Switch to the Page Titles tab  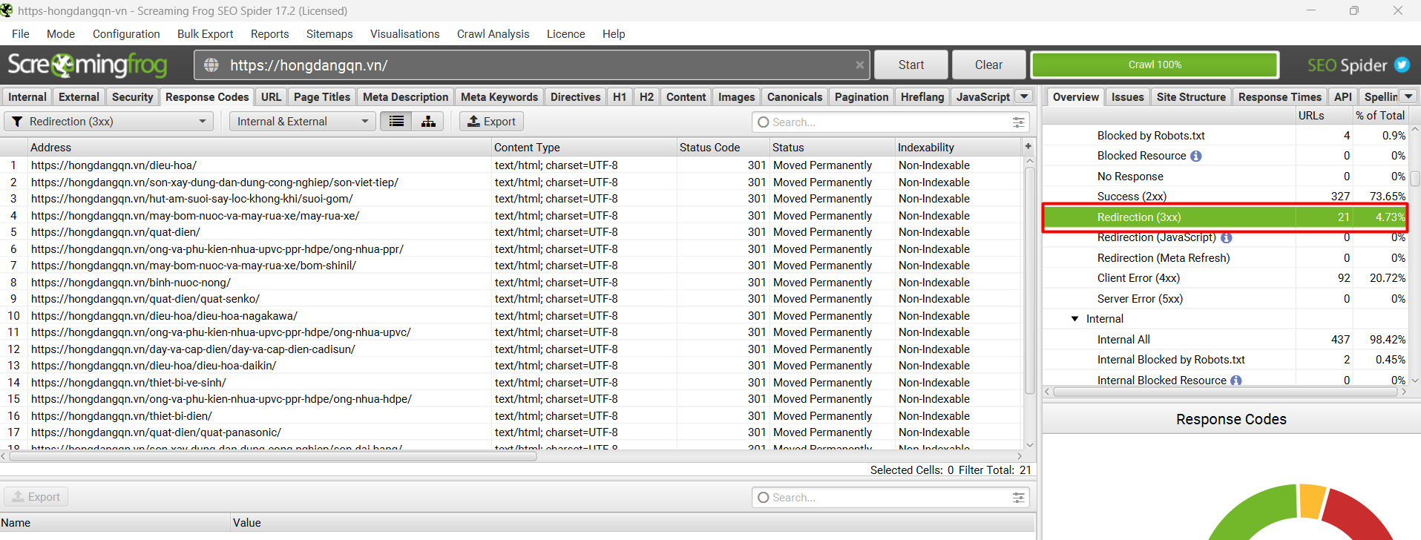pos(322,97)
